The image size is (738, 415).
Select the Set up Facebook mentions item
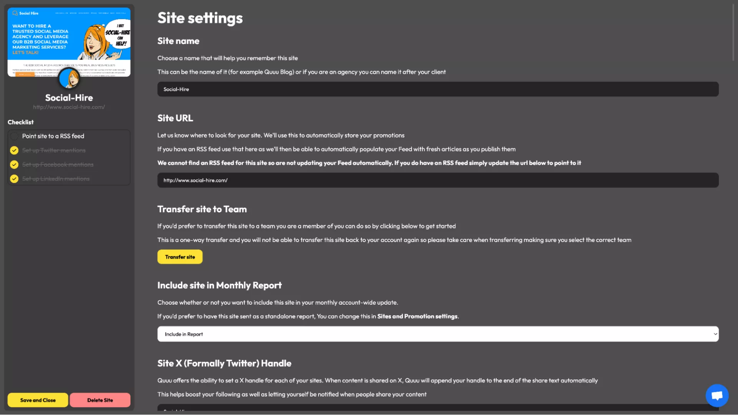tap(58, 164)
